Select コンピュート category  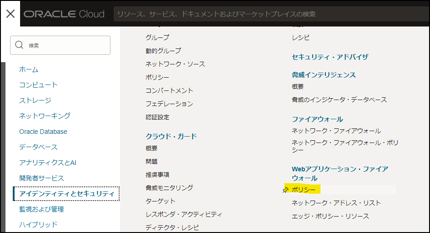pos(38,85)
